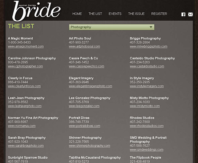Click SMD Wedding & Portrait Photography heading

pyautogui.click(x=148, y=140)
